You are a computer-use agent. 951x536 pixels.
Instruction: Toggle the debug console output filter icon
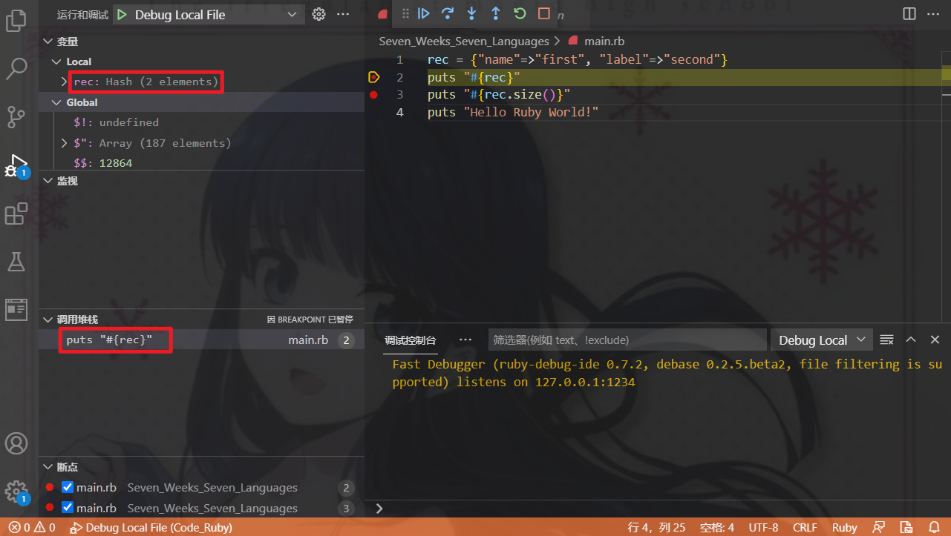click(x=886, y=340)
